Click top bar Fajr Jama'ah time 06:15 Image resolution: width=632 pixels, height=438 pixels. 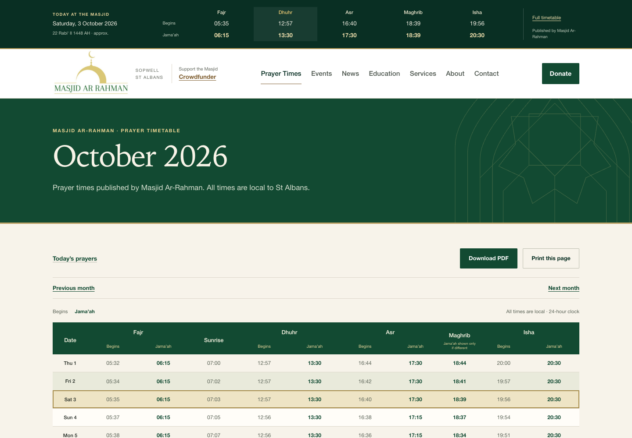pos(222,35)
